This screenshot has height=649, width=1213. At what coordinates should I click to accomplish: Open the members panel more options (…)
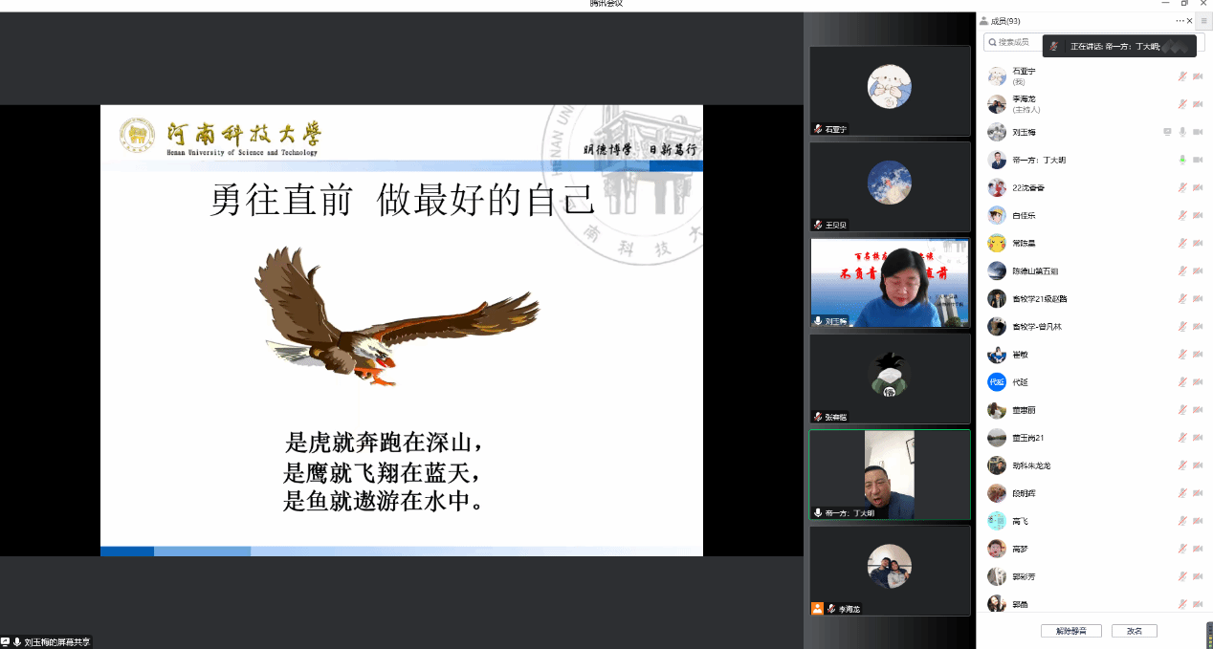(1180, 21)
